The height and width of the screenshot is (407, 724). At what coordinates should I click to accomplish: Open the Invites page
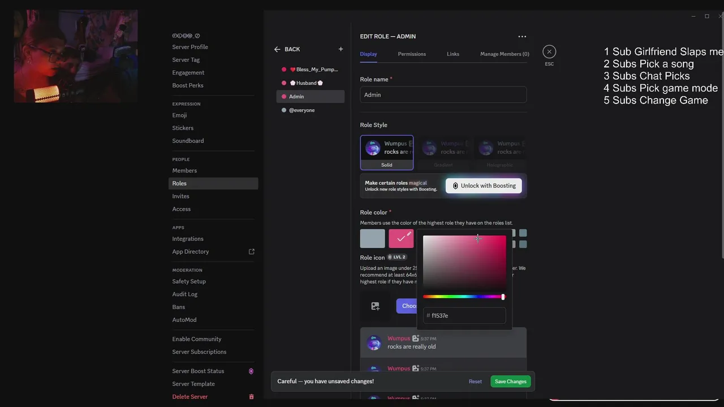click(x=180, y=196)
